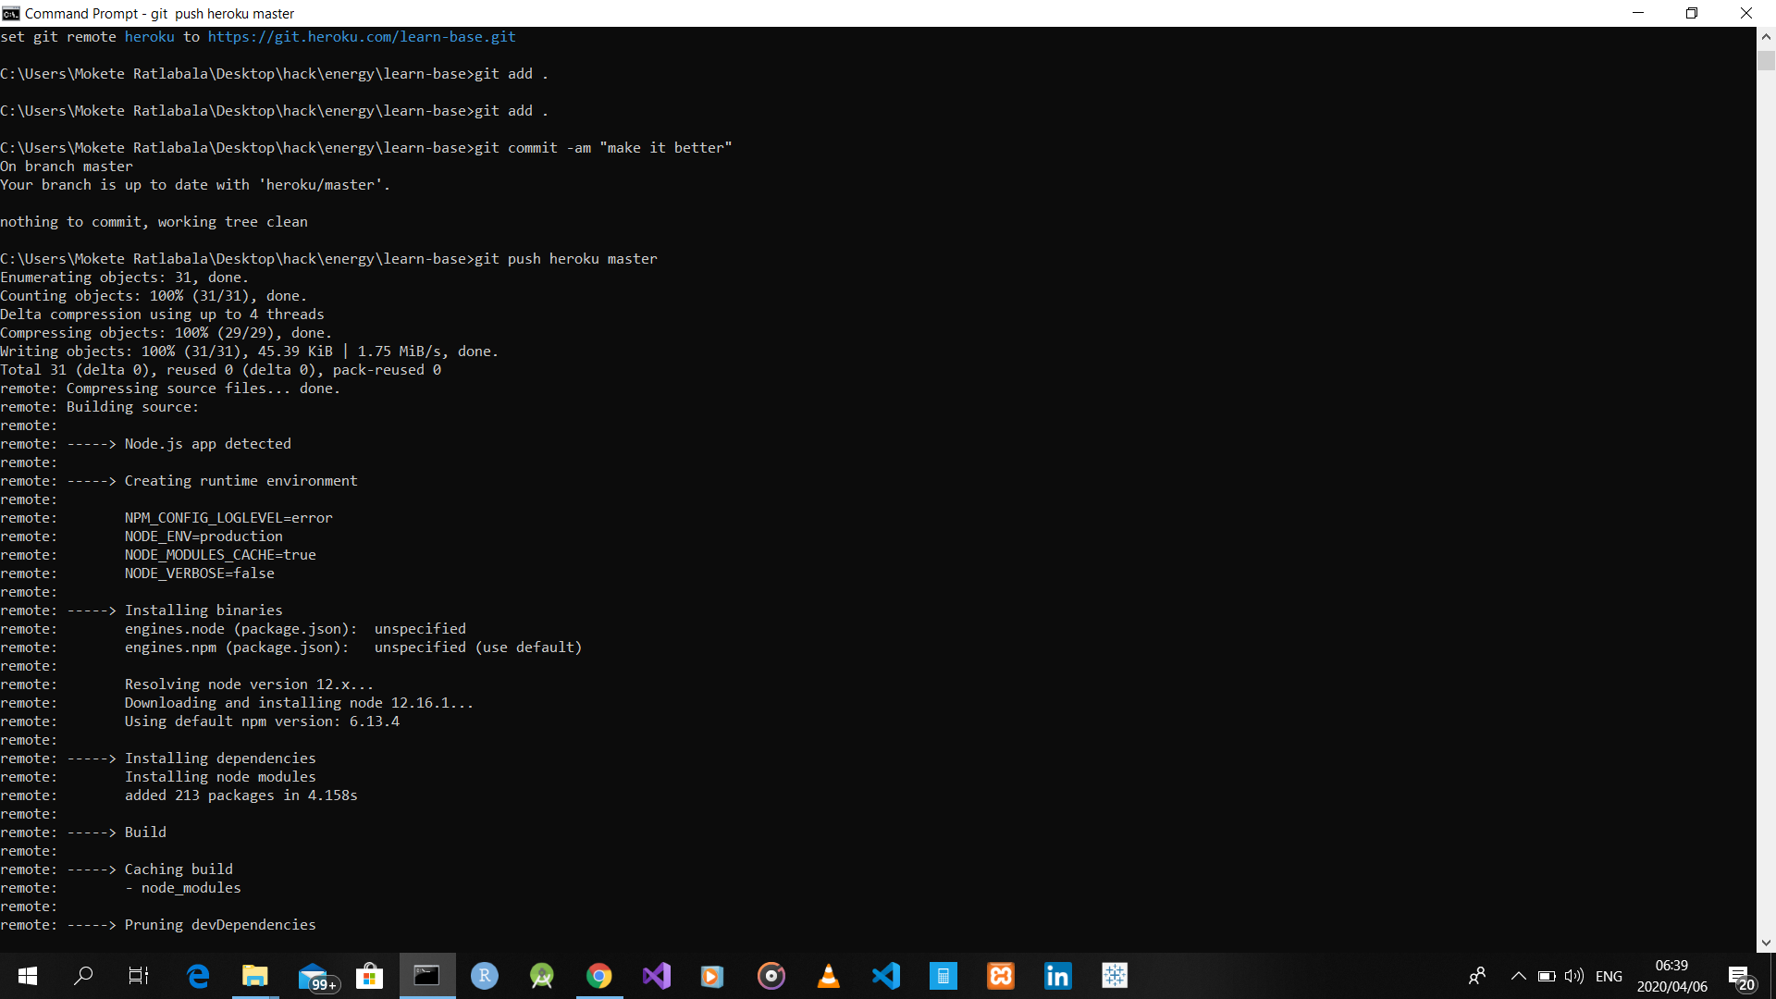Open XAMPP from taskbar
The height and width of the screenshot is (999, 1776).
pos(1000,976)
